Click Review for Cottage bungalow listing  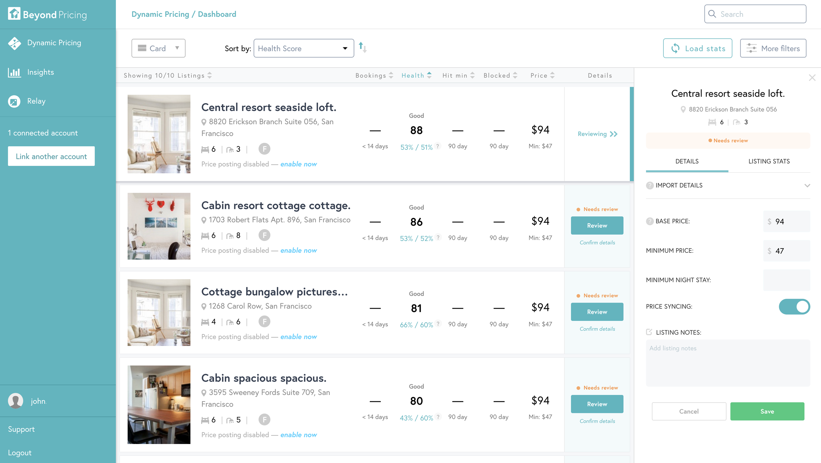tap(597, 312)
